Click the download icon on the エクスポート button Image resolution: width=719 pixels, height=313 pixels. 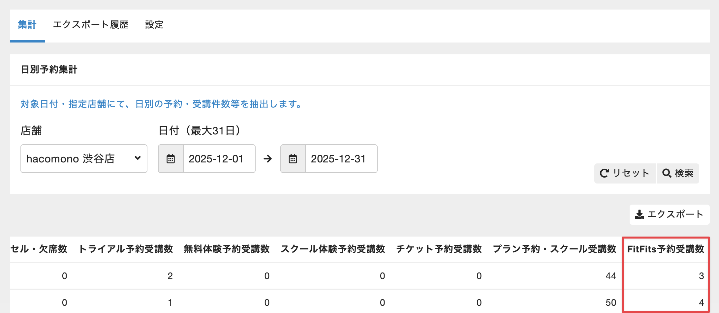point(639,214)
